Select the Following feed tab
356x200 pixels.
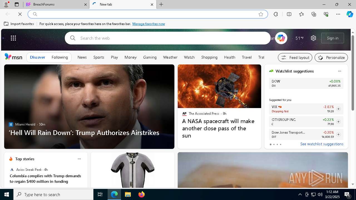(x=60, y=57)
